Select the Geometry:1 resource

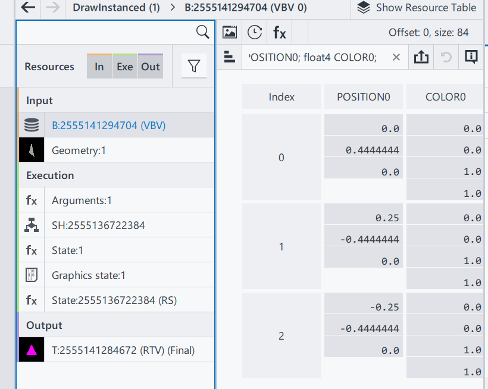79,150
